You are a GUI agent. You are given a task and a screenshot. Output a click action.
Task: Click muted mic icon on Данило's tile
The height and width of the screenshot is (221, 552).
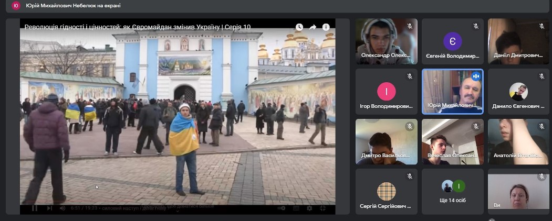pyautogui.click(x=542, y=76)
